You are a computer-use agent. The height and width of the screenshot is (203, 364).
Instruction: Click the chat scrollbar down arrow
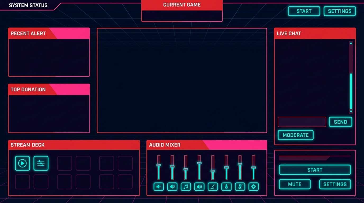click(351, 112)
